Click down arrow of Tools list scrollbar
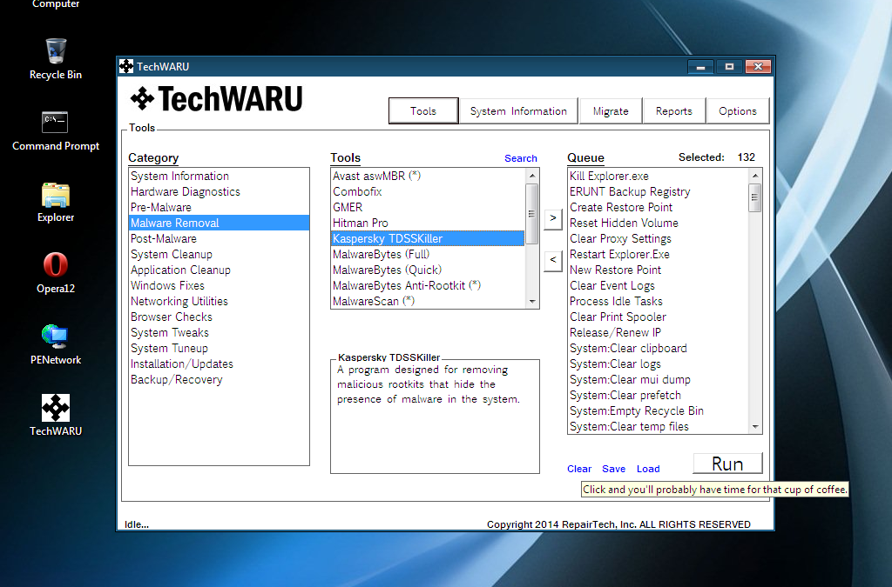The image size is (892, 587). click(x=532, y=302)
